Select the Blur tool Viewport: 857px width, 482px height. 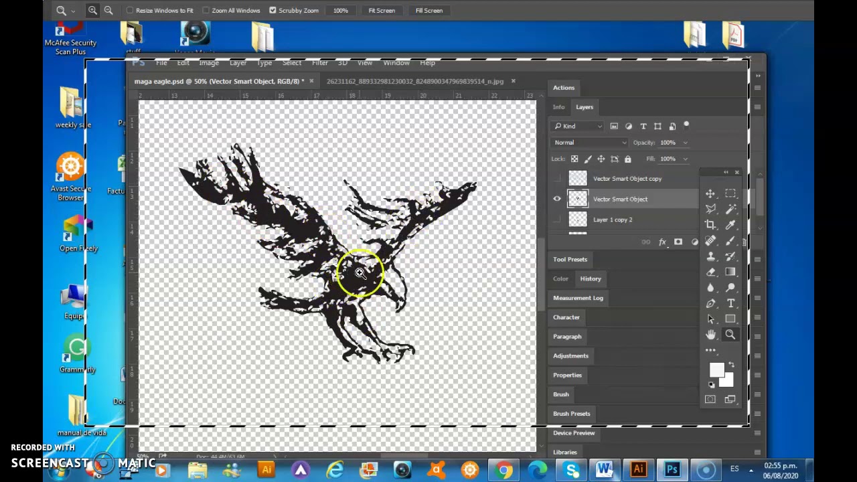click(x=710, y=288)
